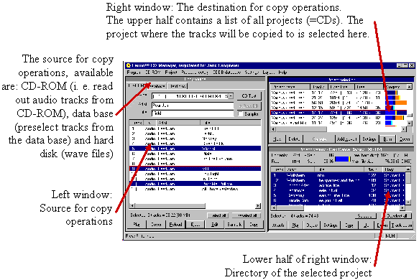Click into the Title input field below Artist
This screenshot has width=419, height=280.
(x=193, y=113)
